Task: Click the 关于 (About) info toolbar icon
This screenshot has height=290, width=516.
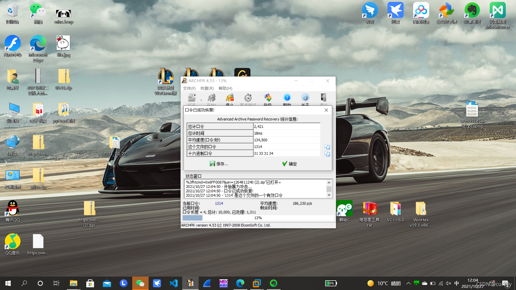Action: 305,98
